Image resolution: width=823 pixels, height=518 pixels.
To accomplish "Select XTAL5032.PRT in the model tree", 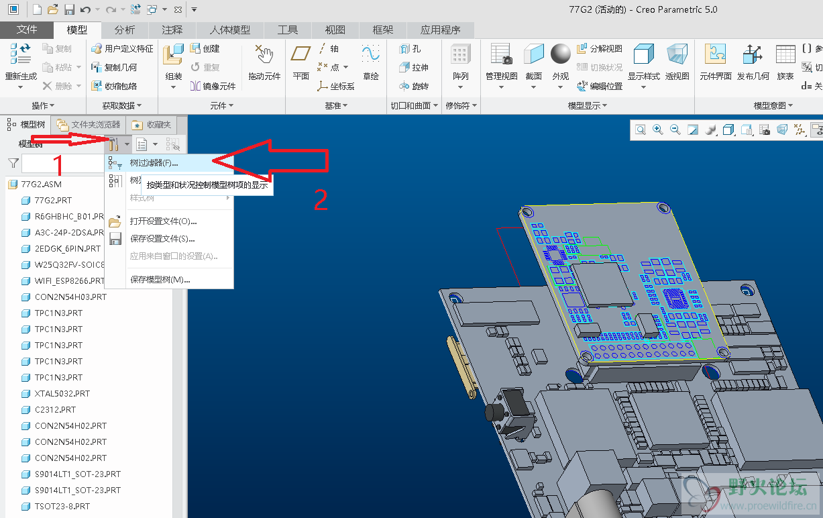I will [x=62, y=393].
